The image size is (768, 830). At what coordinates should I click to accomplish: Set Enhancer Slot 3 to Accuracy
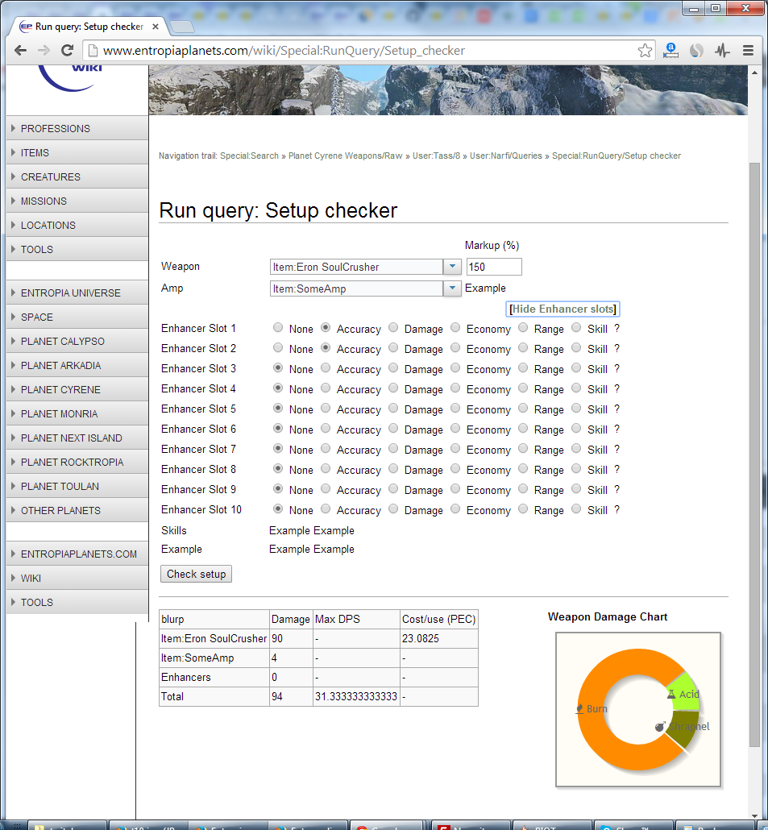[326, 368]
